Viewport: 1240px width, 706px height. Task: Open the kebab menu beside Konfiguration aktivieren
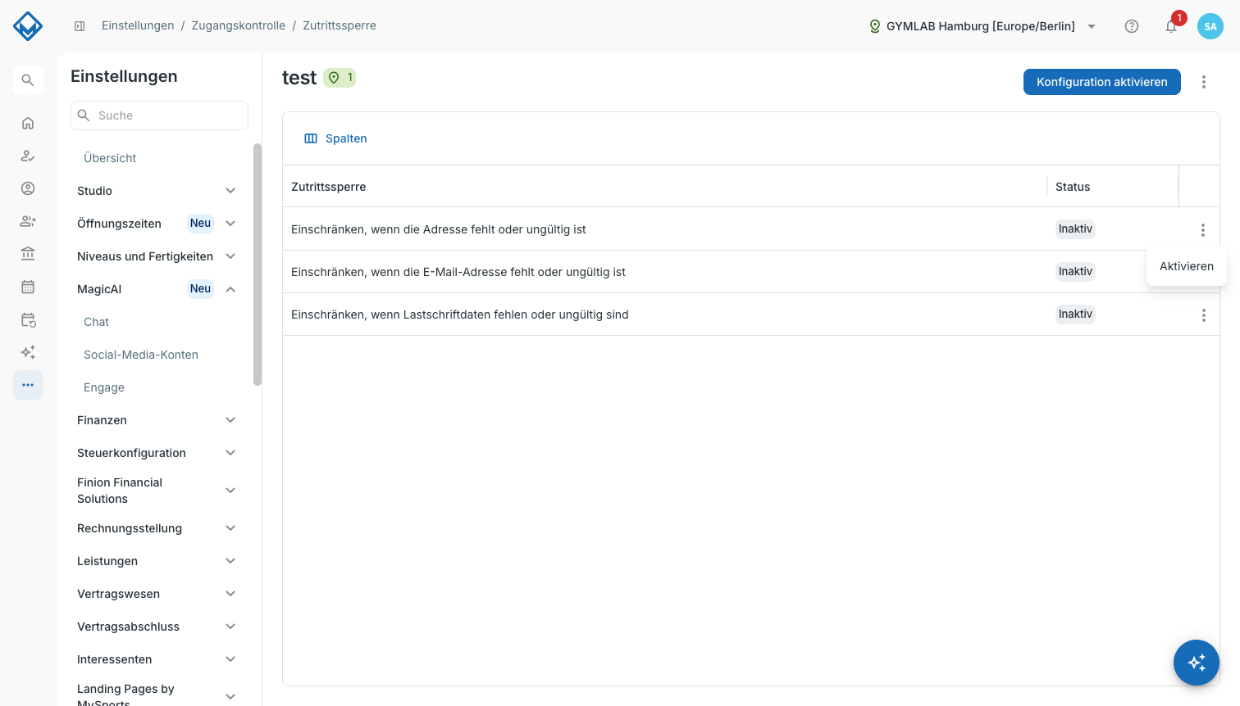point(1204,82)
